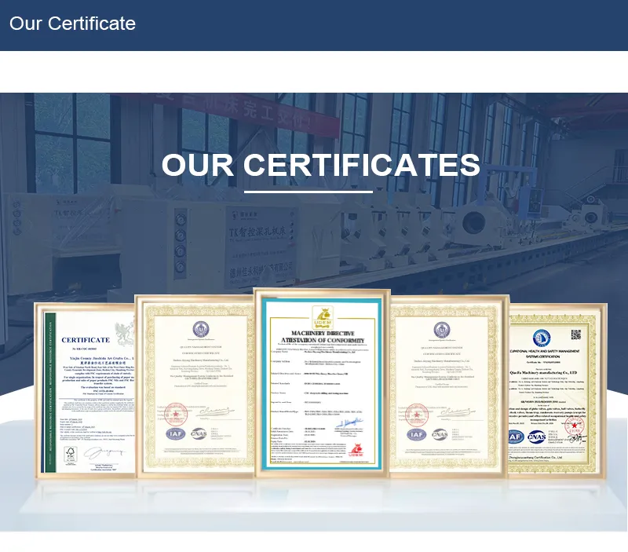Viewport: 628px width, 552px height.
Task: Click the CNAS logo on the rightmost certificate
Action: tap(538, 437)
